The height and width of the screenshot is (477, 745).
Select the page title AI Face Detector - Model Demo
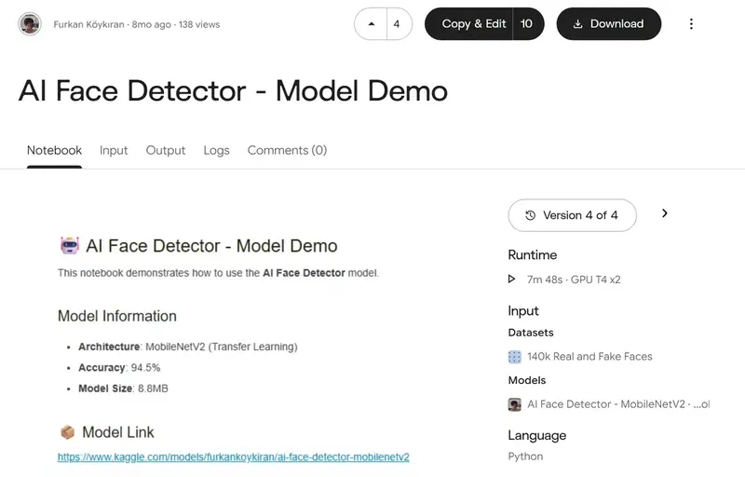233,90
